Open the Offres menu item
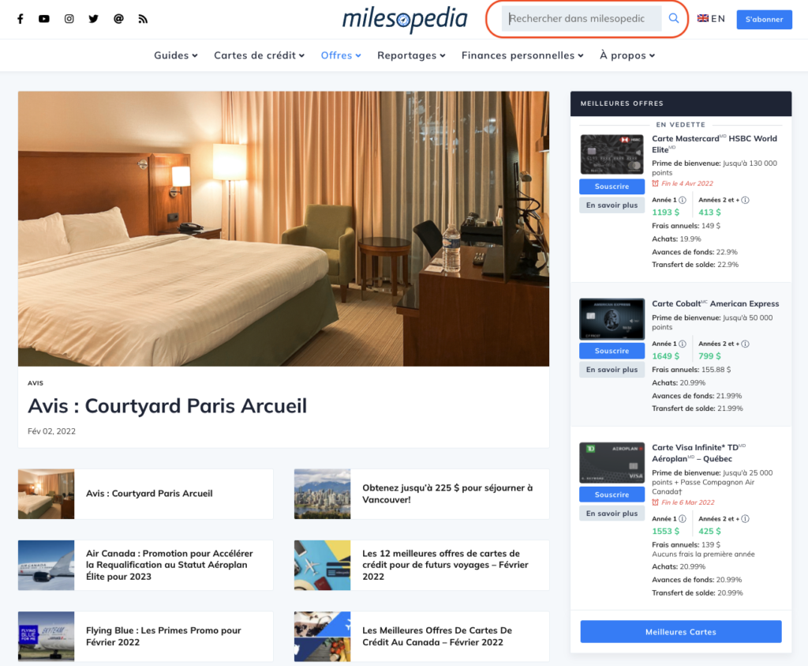 341,55
